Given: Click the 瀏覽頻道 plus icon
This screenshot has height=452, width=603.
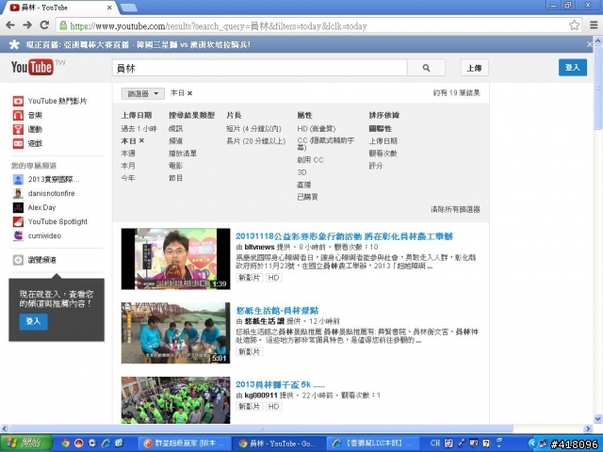Looking at the screenshot, I should pyautogui.click(x=18, y=260).
